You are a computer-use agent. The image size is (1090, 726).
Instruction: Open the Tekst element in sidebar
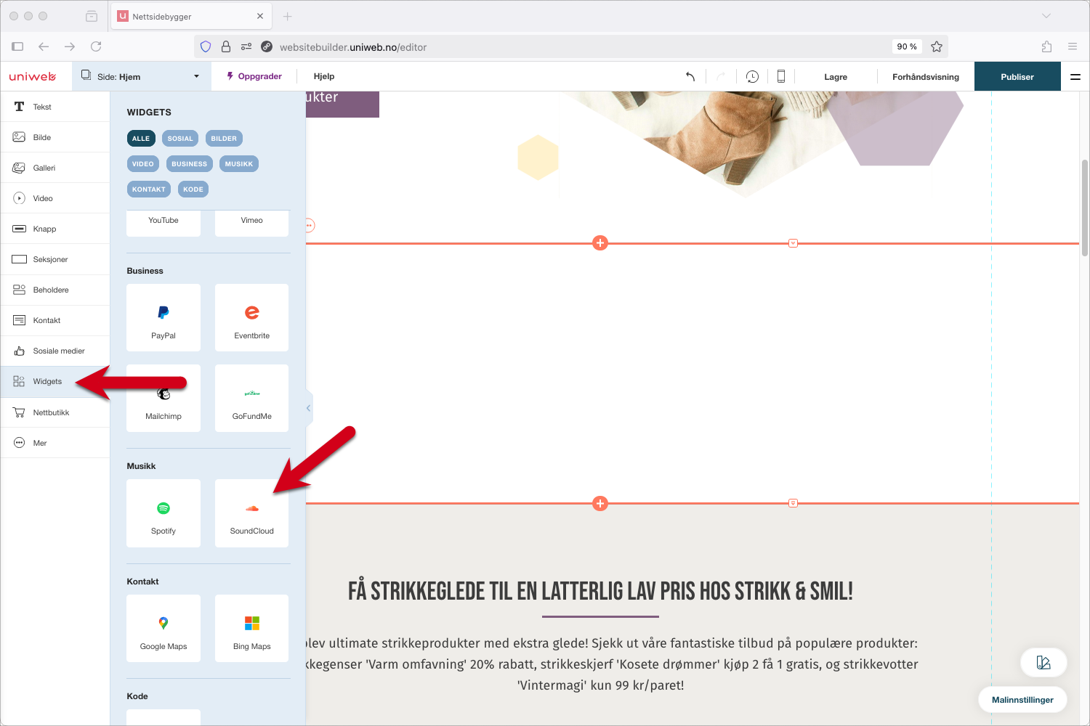coord(55,107)
